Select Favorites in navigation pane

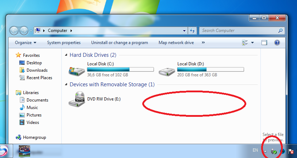point(31,55)
